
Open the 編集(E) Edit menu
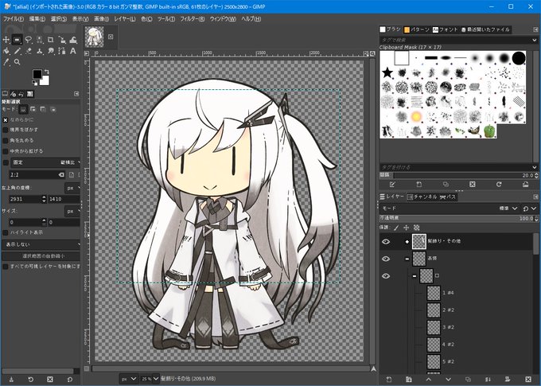click(x=37, y=18)
